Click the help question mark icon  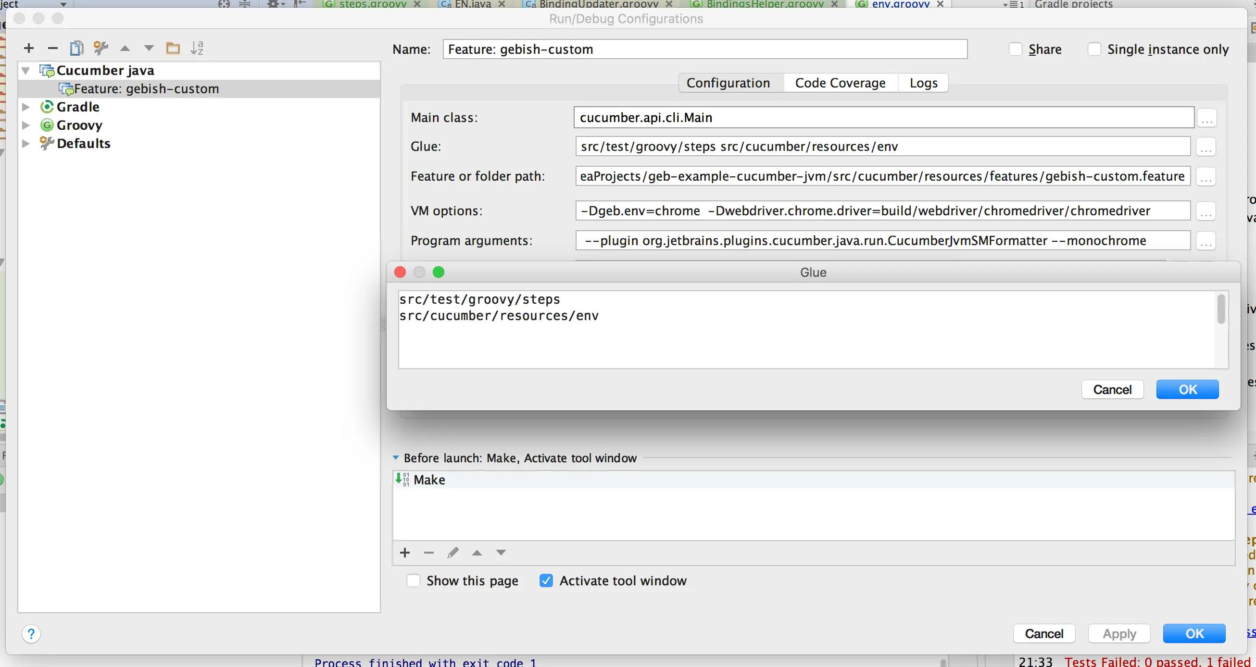(x=31, y=634)
